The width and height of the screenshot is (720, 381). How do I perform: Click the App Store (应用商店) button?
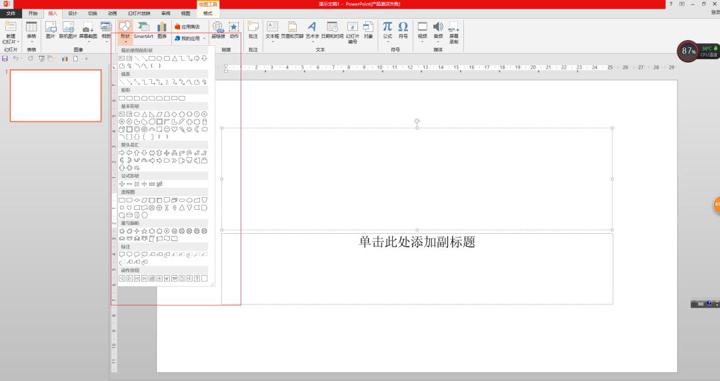pos(187,27)
